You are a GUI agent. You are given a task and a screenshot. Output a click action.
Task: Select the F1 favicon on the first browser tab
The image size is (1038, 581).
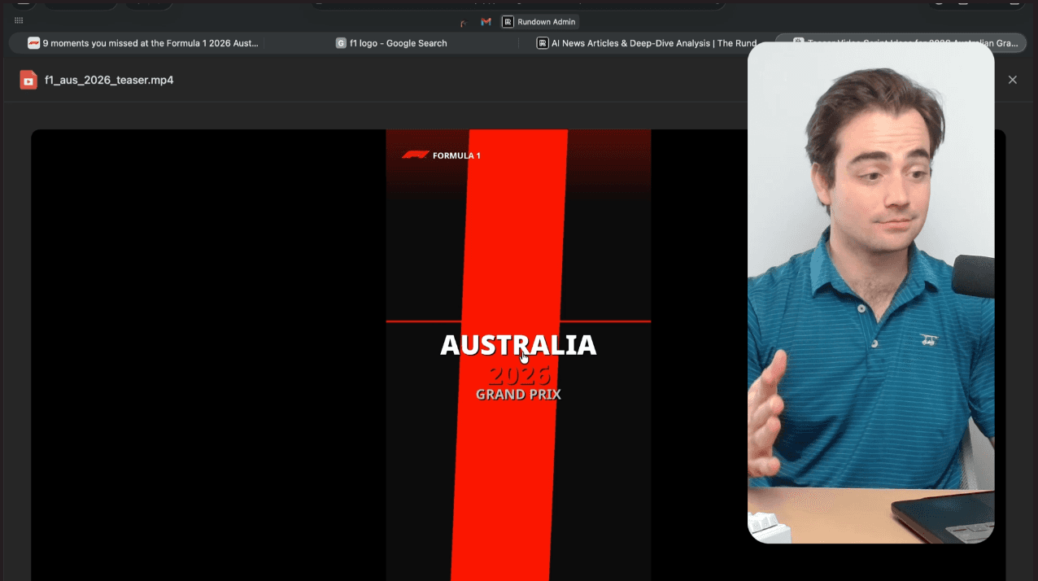click(x=33, y=42)
